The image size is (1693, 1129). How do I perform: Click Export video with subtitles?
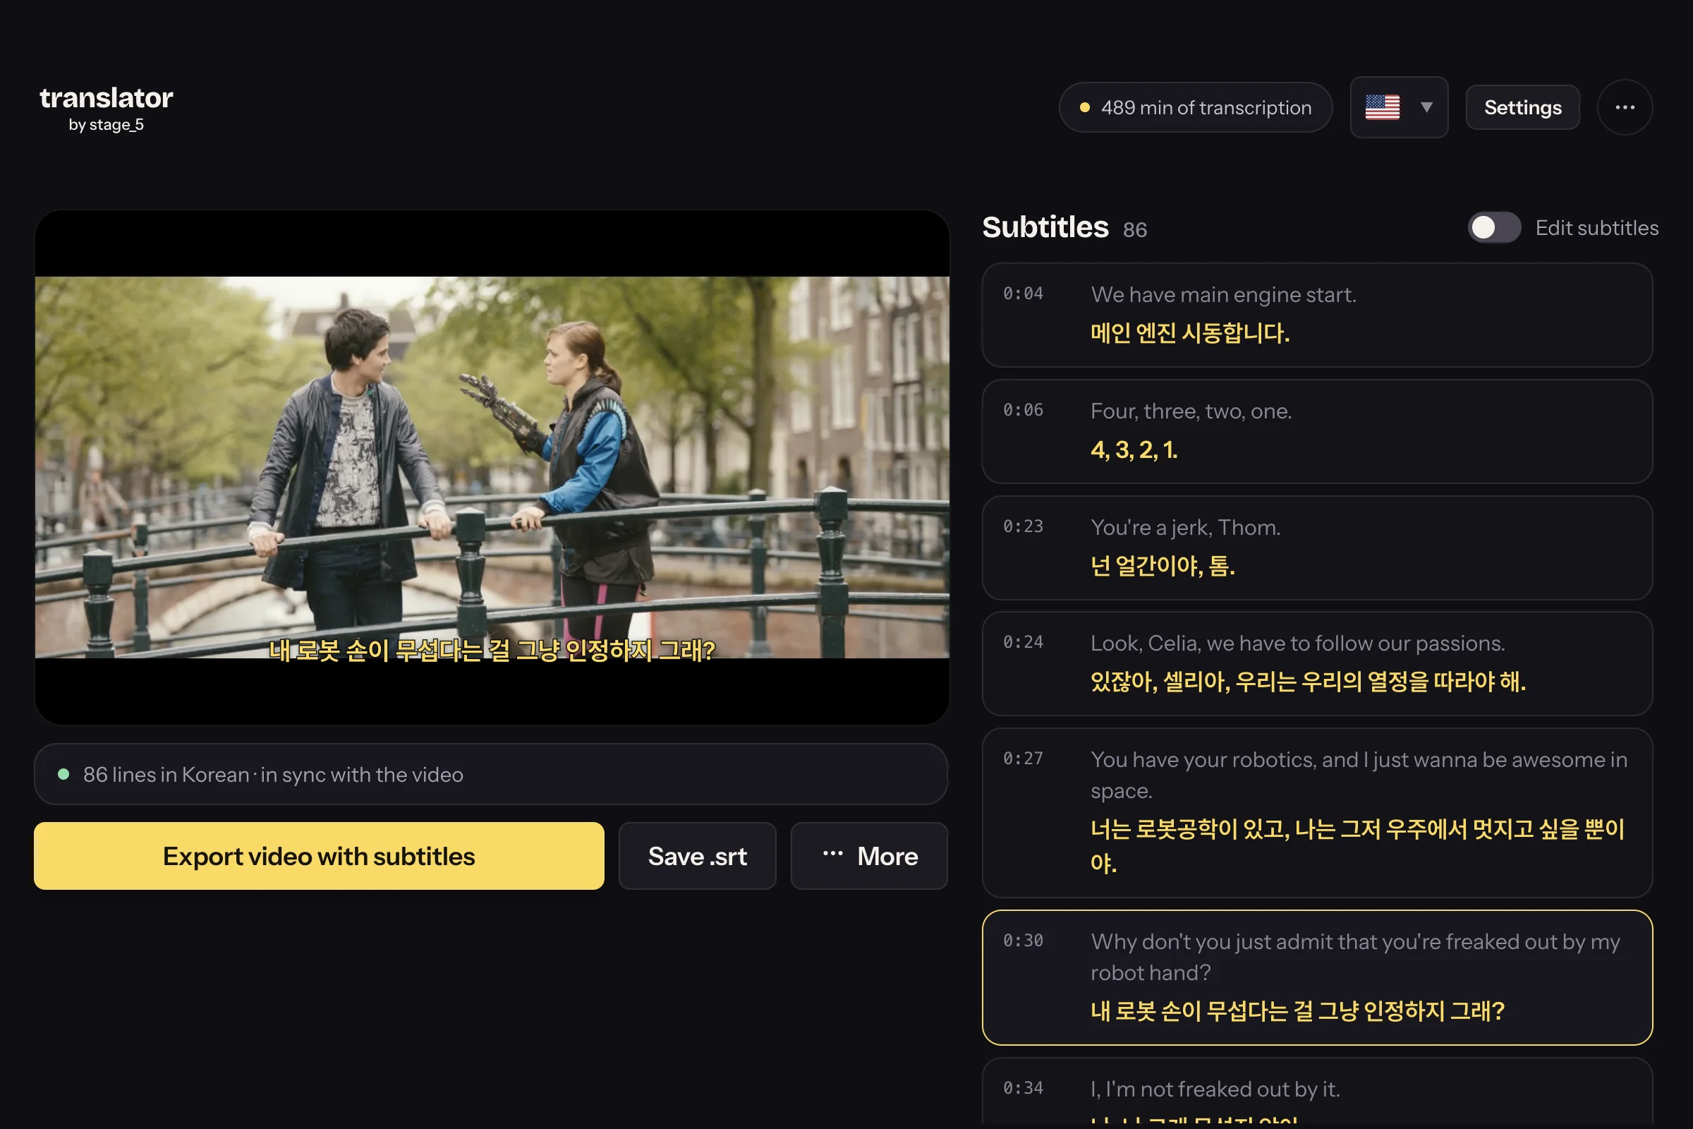tap(319, 856)
